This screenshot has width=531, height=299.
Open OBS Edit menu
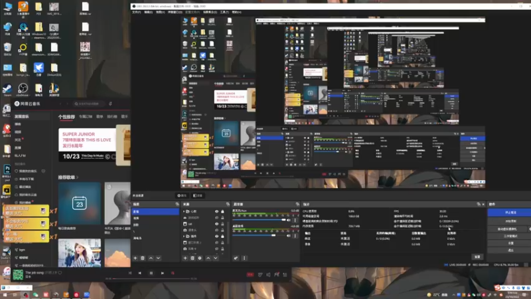pos(148,12)
